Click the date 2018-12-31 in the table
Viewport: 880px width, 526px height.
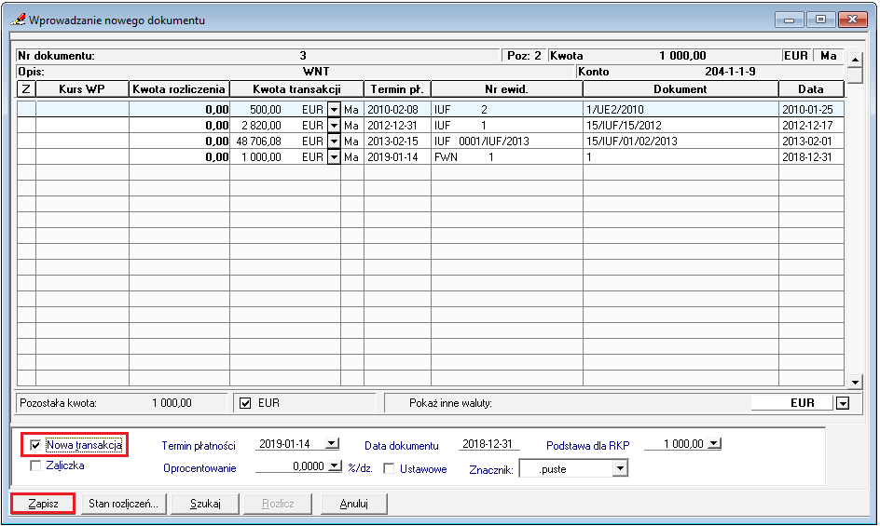812,157
